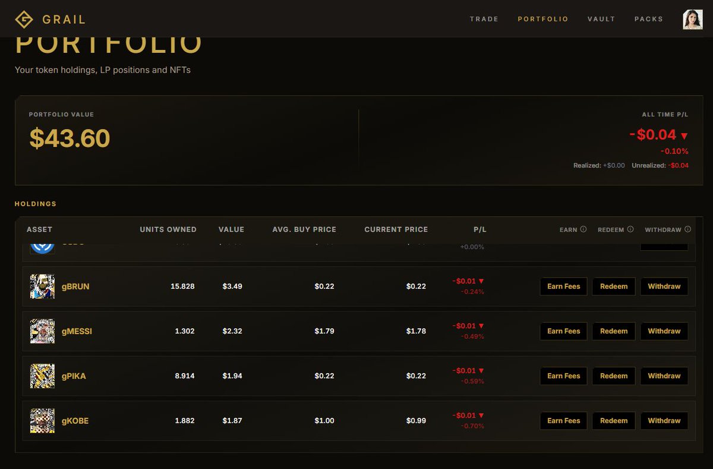Click the -0.59% gPIKA loss
The height and width of the screenshot is (469, 713).
pos(472,381)
